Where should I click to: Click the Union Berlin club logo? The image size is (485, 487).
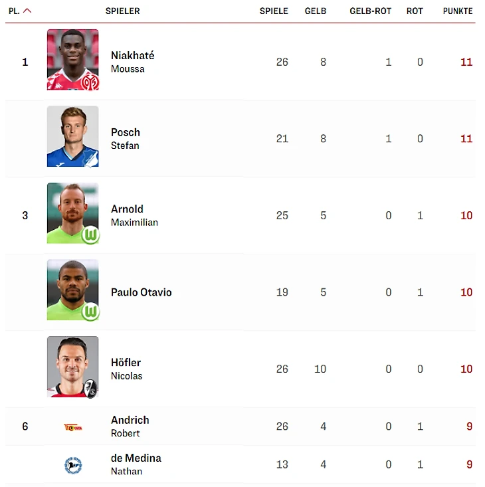(x=72, y=427)
